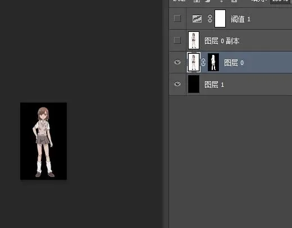Hide the 图层 0 layer
The width and height of the screenshot is (292, 228).
coord(177,62)
